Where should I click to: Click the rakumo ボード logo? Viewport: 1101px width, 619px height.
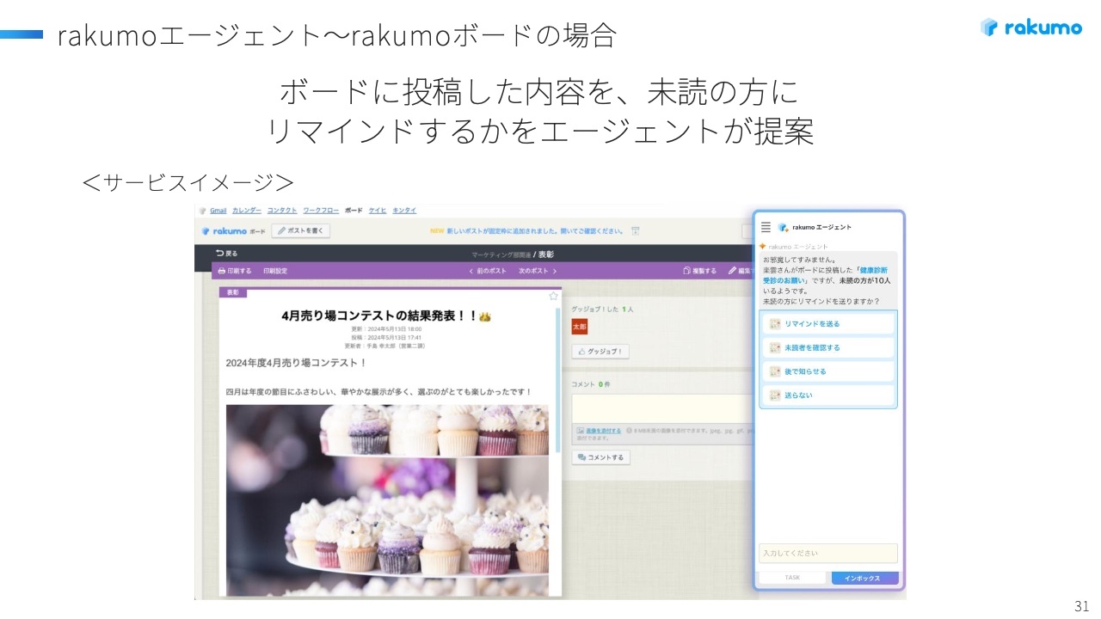click(x=233, y=230)
